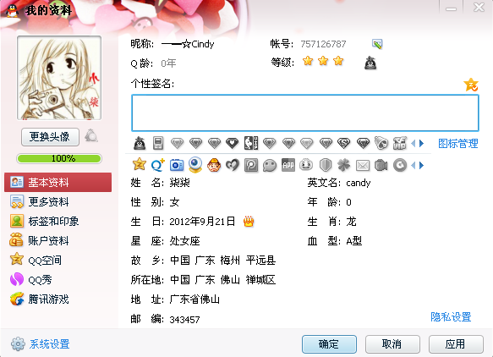Screen dimensions: 493x357
Task: Click the blue Q+ icon
Action: 158,165
